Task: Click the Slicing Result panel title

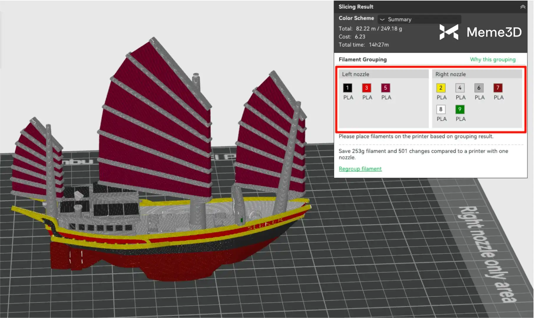Action: tap(356, 7)
